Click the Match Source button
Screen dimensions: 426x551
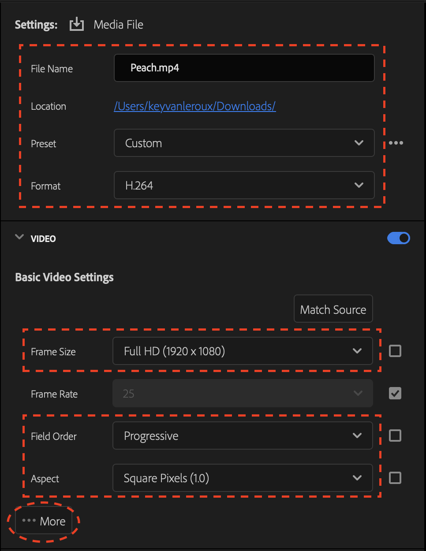(x=333, y=309)
